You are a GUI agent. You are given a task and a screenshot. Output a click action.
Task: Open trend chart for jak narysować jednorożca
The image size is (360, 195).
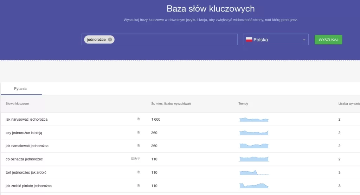(x=254, y=119)
